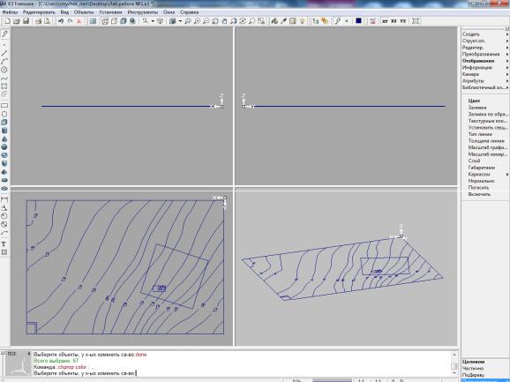510x382 pixels.
Task: Select the circle tool in left toolbar
Action: 4,70
